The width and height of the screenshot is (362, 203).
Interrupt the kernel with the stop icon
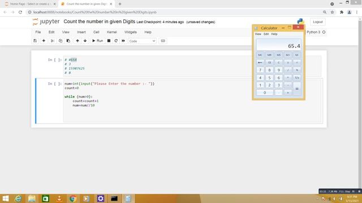[x=109, y=41]
